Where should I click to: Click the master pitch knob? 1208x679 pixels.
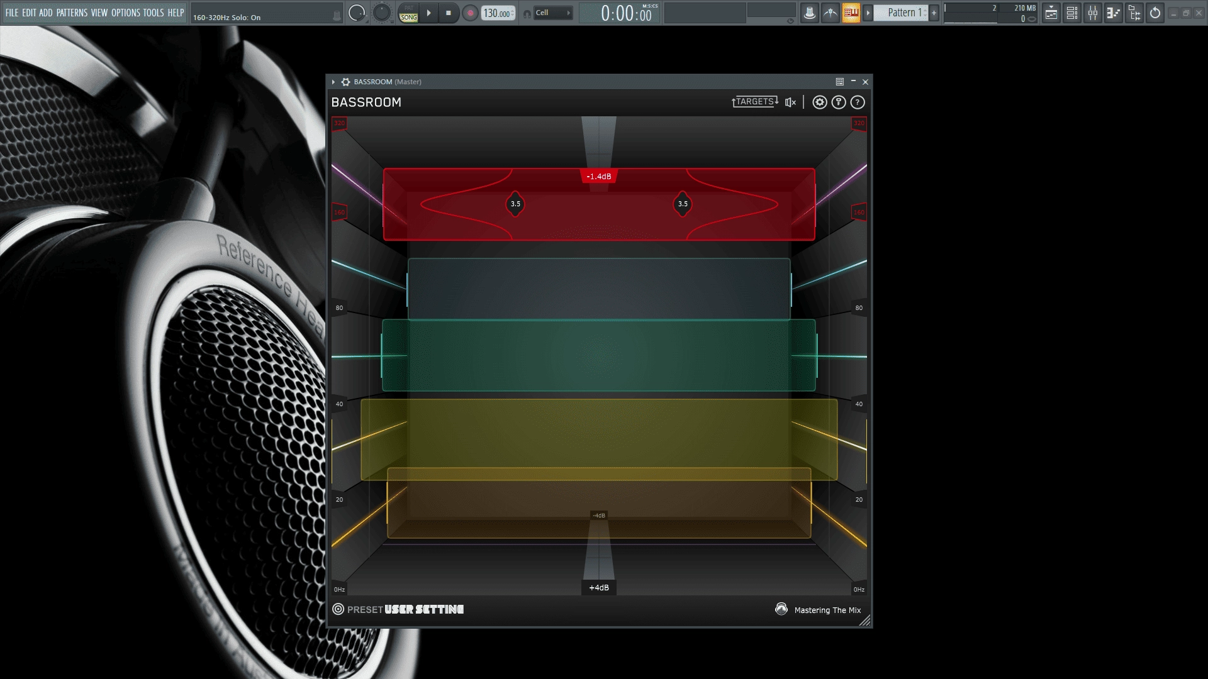pyautogui.click(x=381, y=13)
